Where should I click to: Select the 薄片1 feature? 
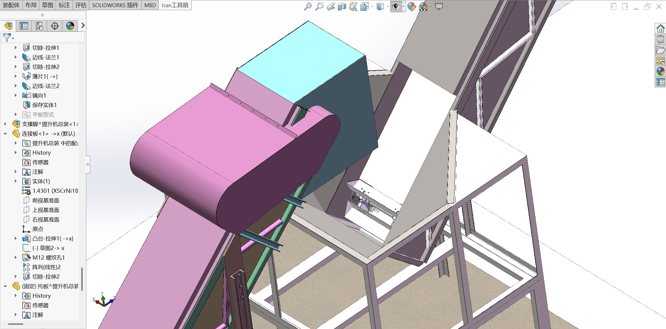[x=40, y=76]
